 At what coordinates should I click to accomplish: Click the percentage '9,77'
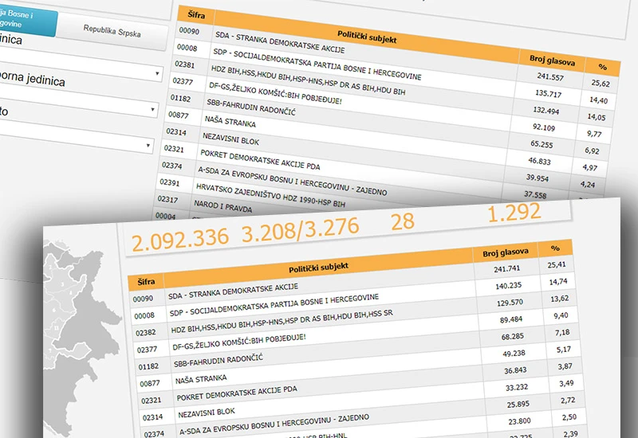[x=594, y=134]
